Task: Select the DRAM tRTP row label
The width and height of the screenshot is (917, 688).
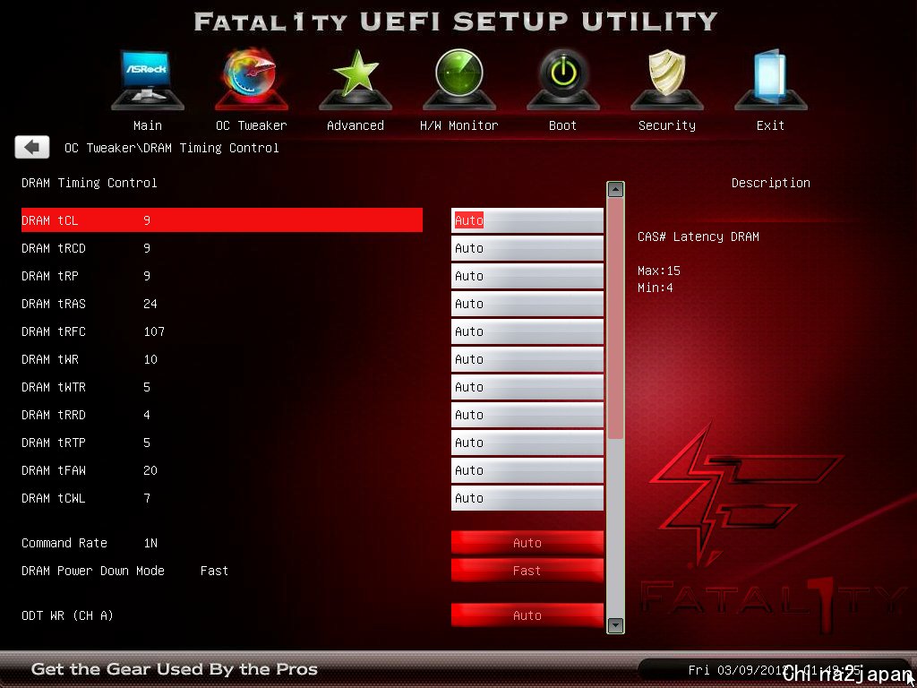Action: 54,443
